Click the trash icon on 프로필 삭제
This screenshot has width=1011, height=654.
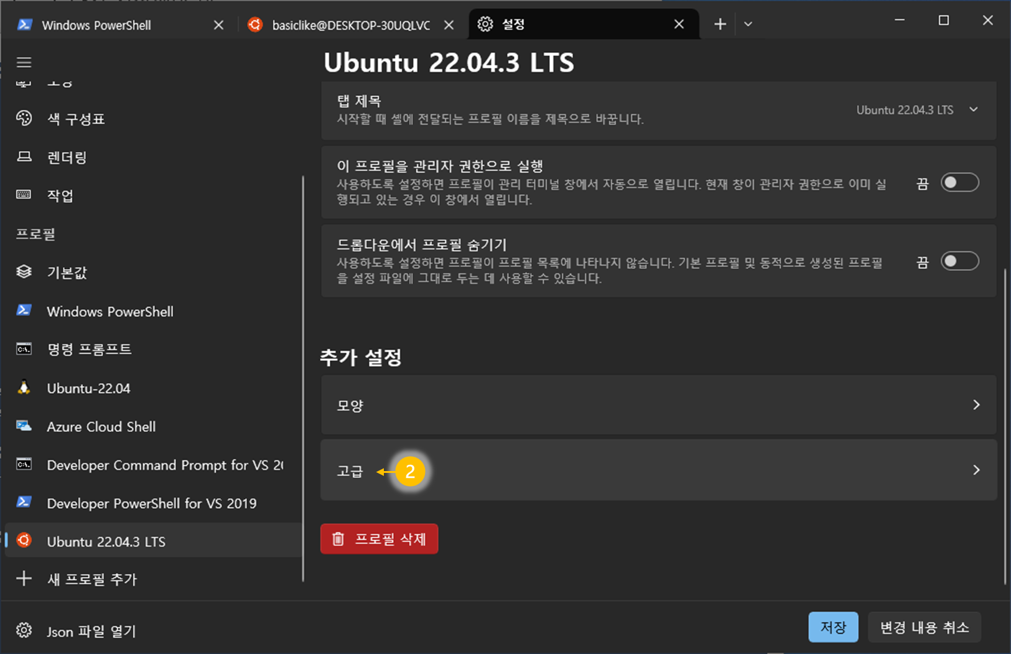pyautogui.click(x=338, y=539)
